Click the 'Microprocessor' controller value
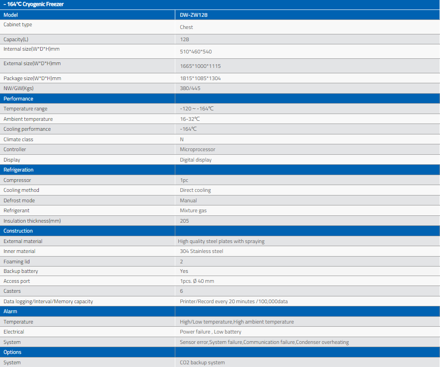This screenshot has width=440, height=367. point(197,149)
